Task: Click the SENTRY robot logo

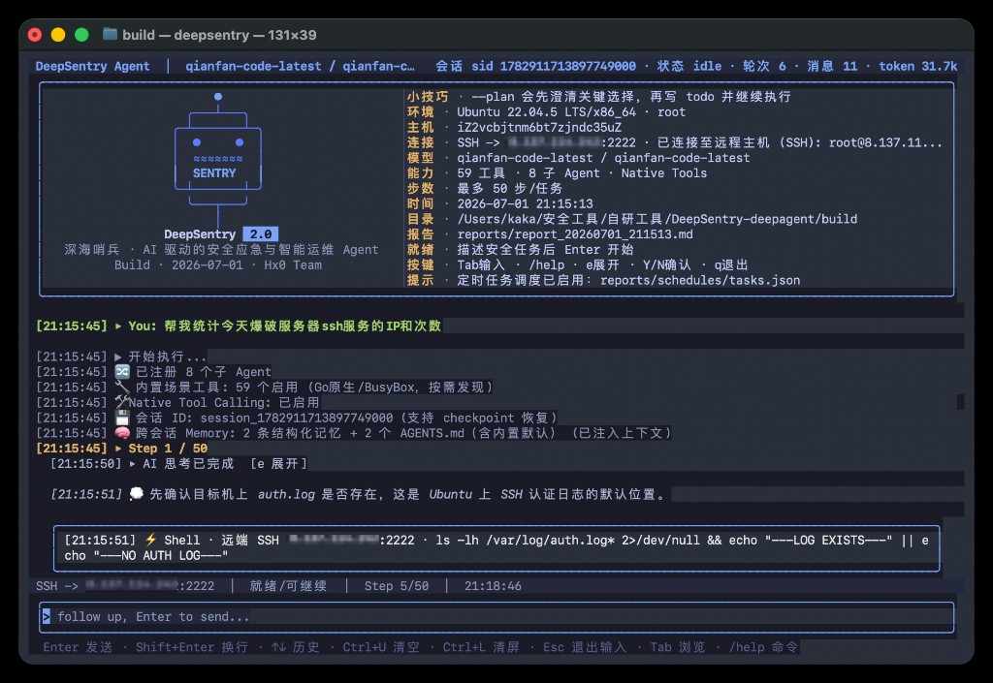Action: 218,159
